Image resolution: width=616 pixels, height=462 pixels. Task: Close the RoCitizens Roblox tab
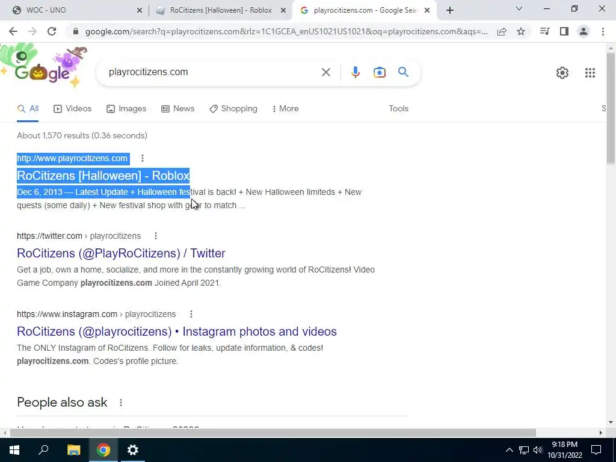[283, 11]
